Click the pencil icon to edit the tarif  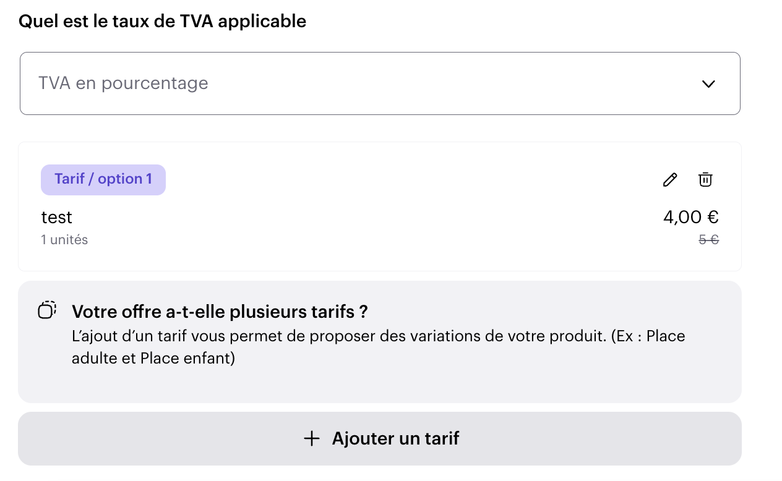pyautogui.click(x=669, y=180)
